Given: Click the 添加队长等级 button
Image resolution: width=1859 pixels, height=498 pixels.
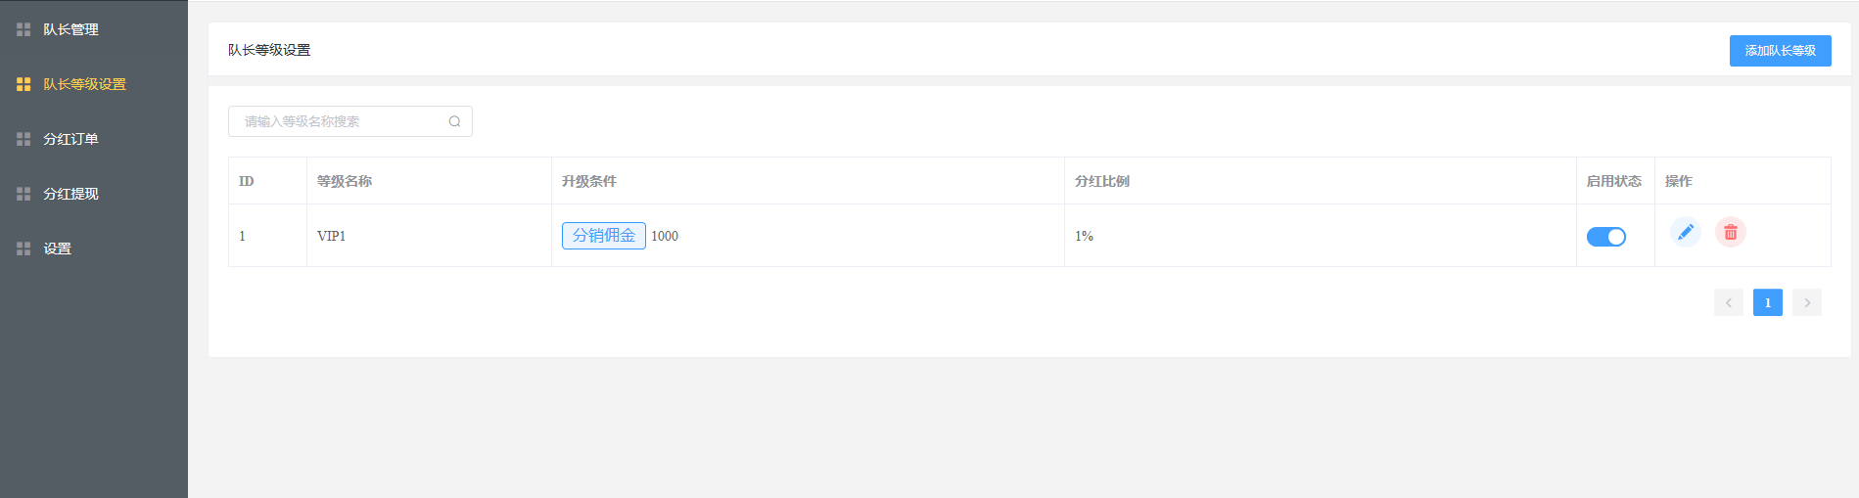Looking at the screenshot, I should point(1780,51).
